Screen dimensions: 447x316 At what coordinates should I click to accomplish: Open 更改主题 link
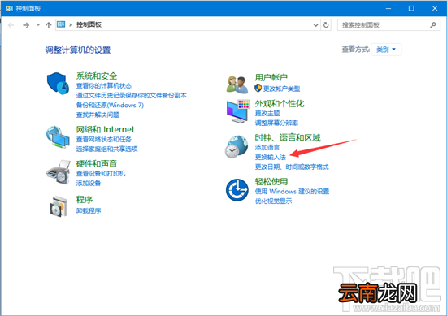[x=267, y=114]
